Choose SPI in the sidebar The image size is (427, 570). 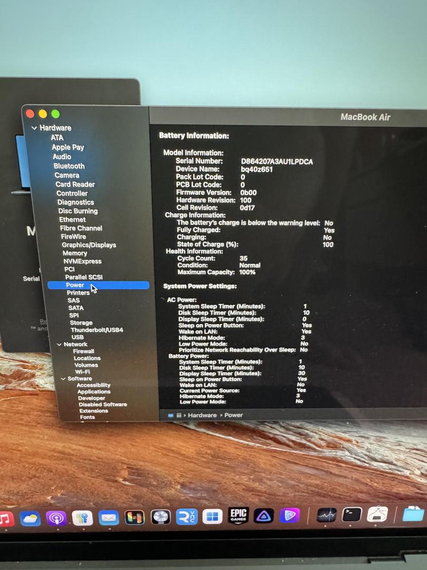(74, 315)
